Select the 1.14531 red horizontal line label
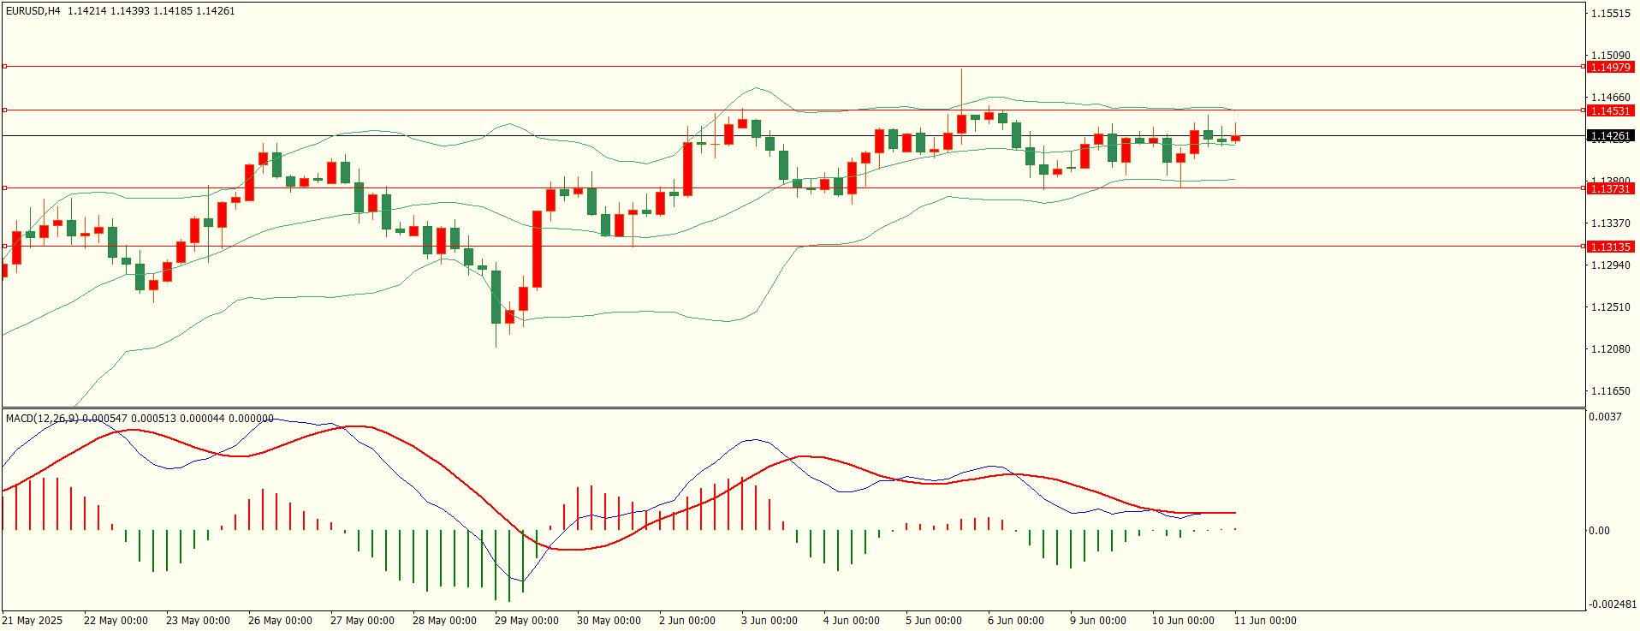 [x=1610, y=110]
